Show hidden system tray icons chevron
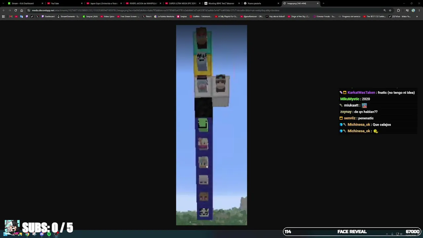Image resolution: width=423 pixels, height=238 pixels. pyautogui.click(x=387, y=234)
